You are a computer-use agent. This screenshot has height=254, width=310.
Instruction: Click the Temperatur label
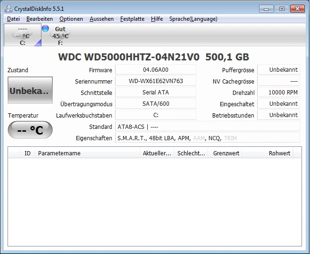pyautogui.click(x=23, y=115)
